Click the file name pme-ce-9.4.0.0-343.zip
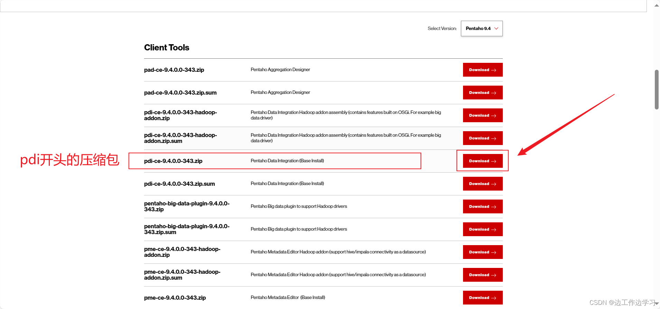Viewport: 660px width, 309px height. pyautogui.click(x=175, y=298)
